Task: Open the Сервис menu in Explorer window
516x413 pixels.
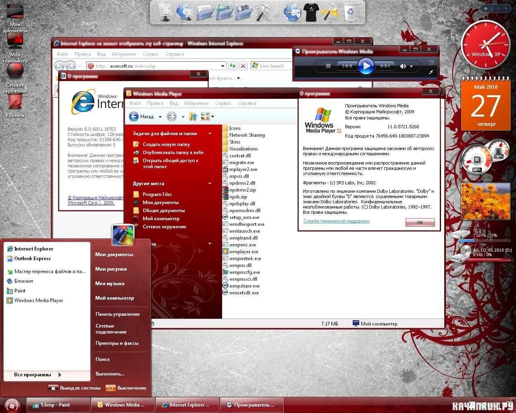Action: coord(223,103)
